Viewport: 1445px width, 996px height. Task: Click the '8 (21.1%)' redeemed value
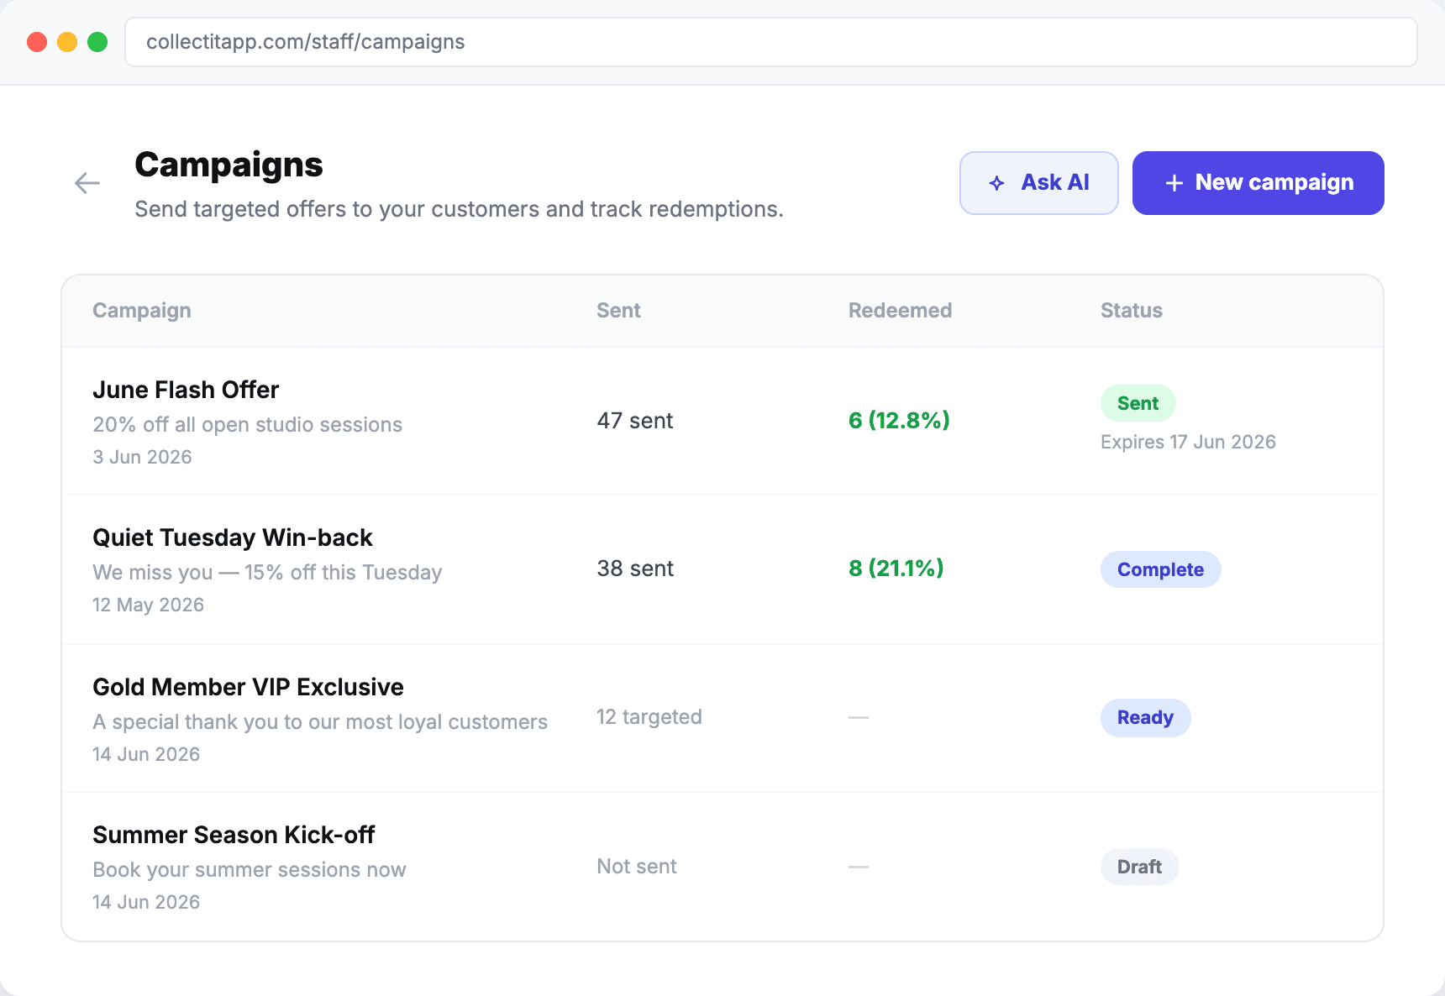(896, 569)
